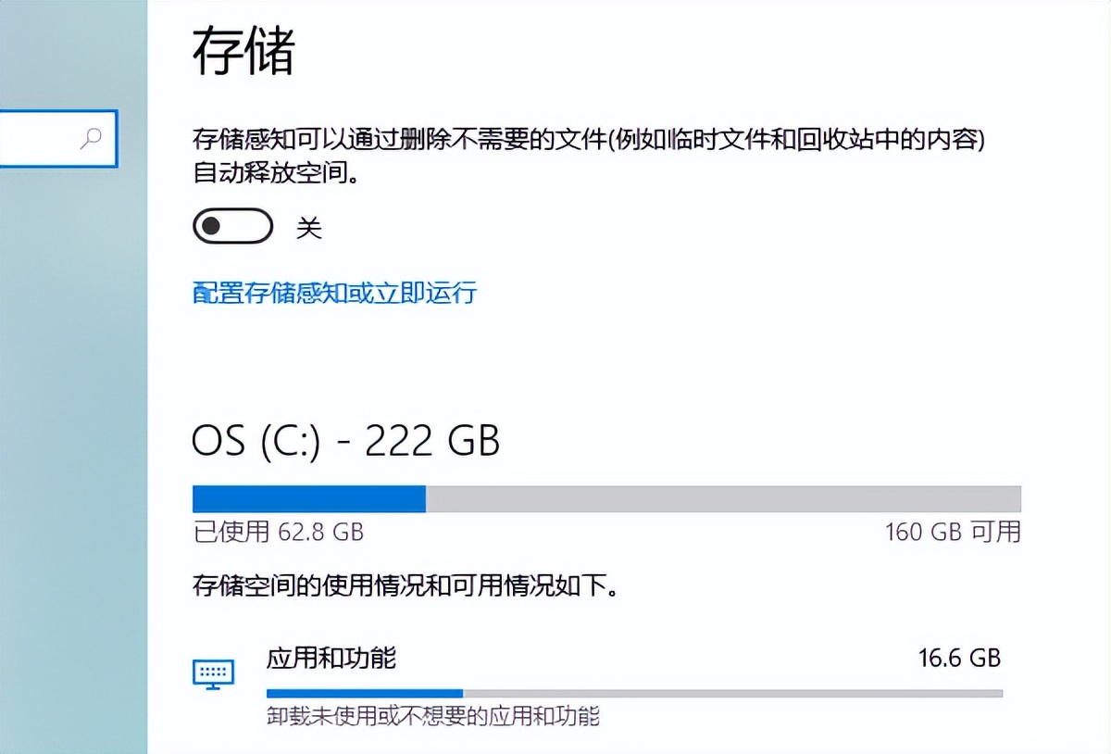Click the magnifier search icon
This screenshot has height=754, width=1111.
pyautogui.click(x=89, y=139)
